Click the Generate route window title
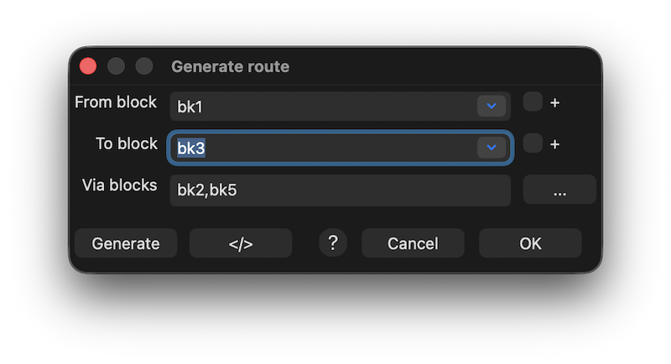 point(231,66)
